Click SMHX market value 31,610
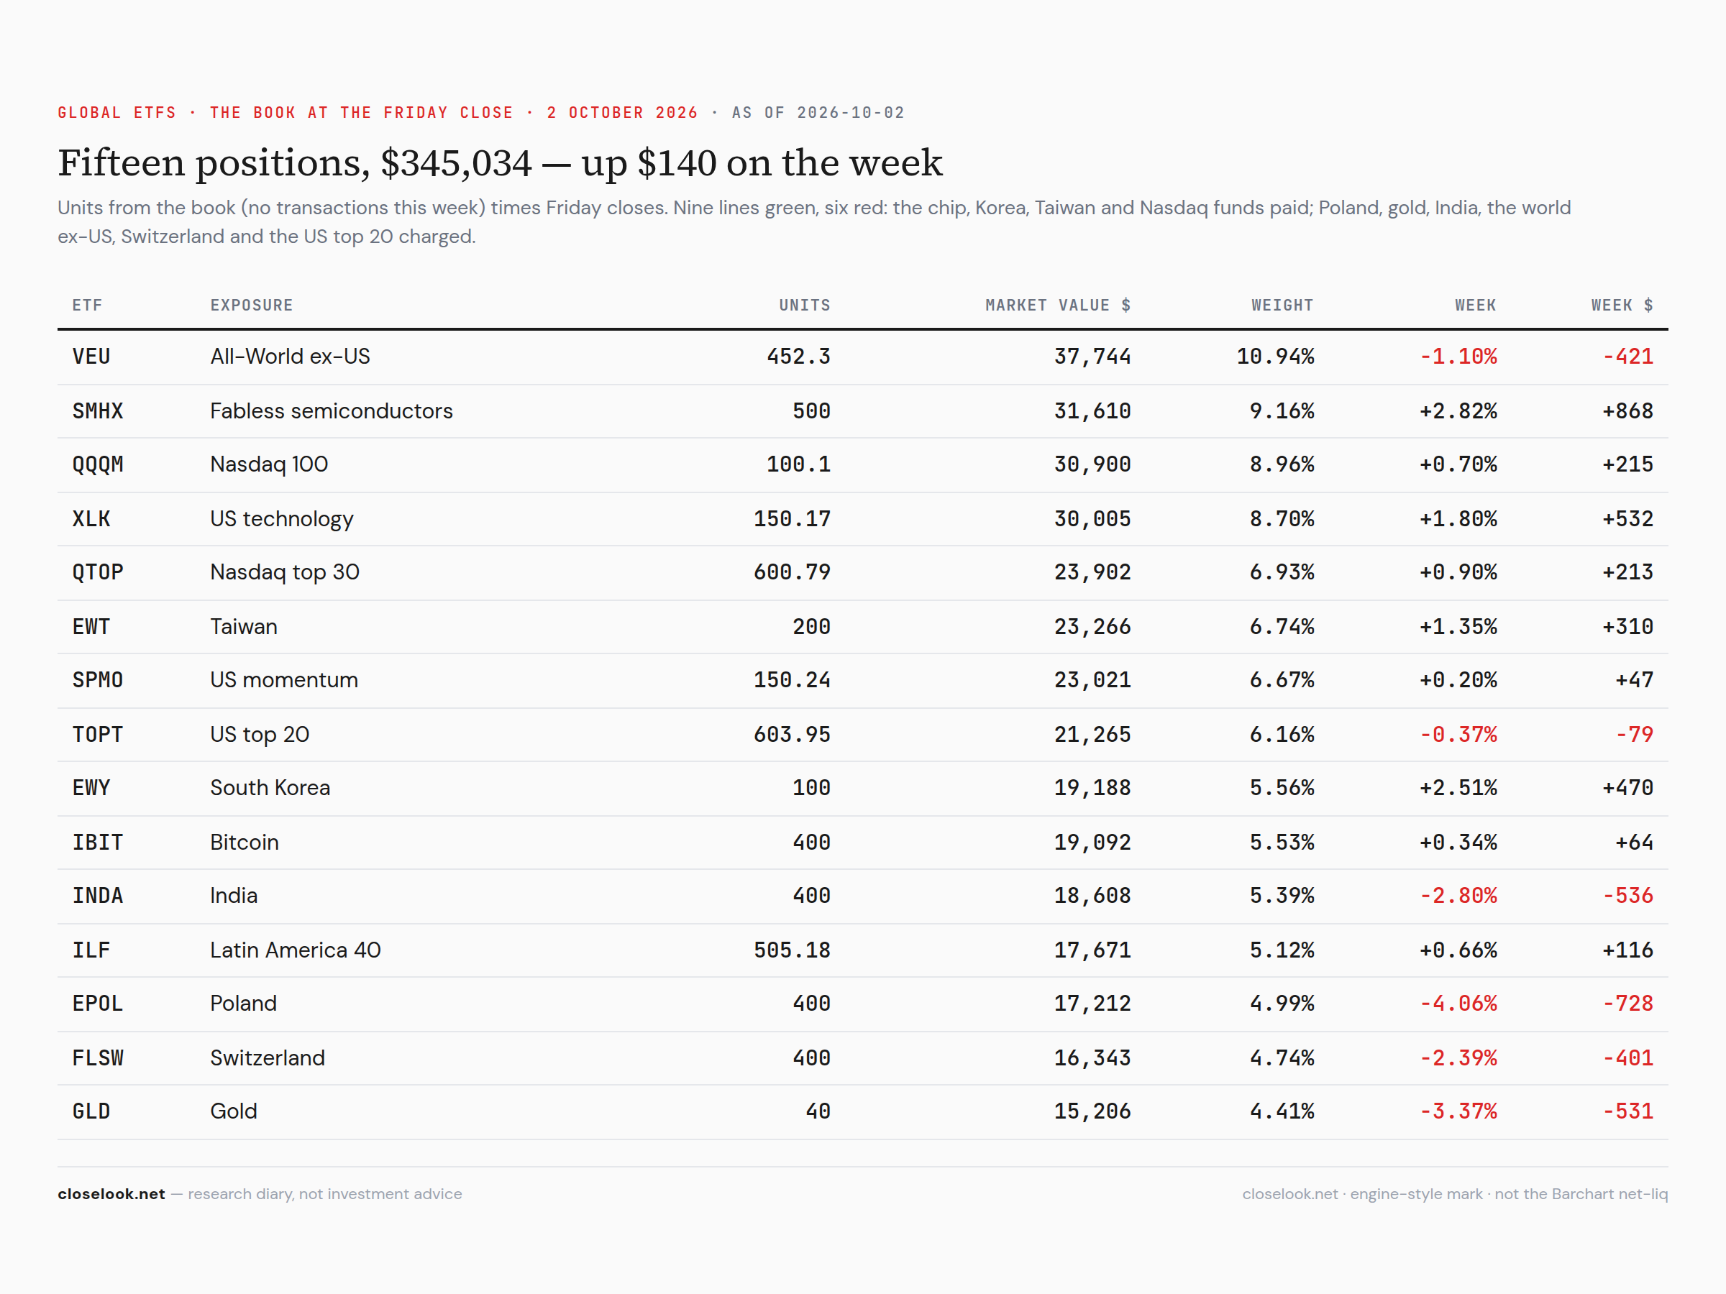This screenshot has width=1726, height=1294. [1092, 411]
